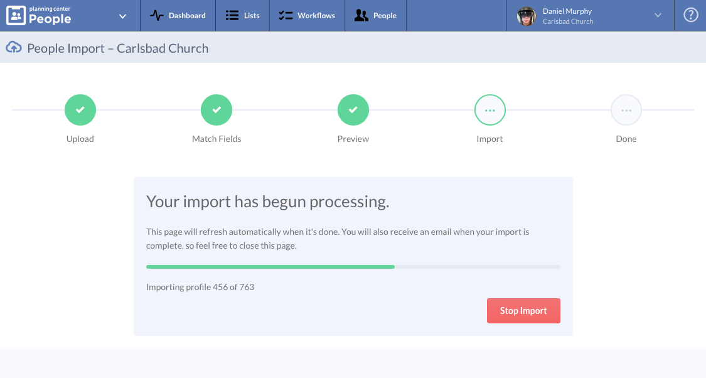Click the Lists bullet icon
The width and height of the screenshot is (706, 378).
click(x=232, y=16)
